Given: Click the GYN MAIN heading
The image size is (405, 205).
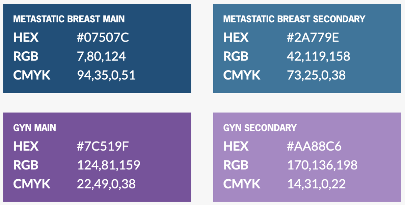Looking at the screenshot, I should click(34, 128).
